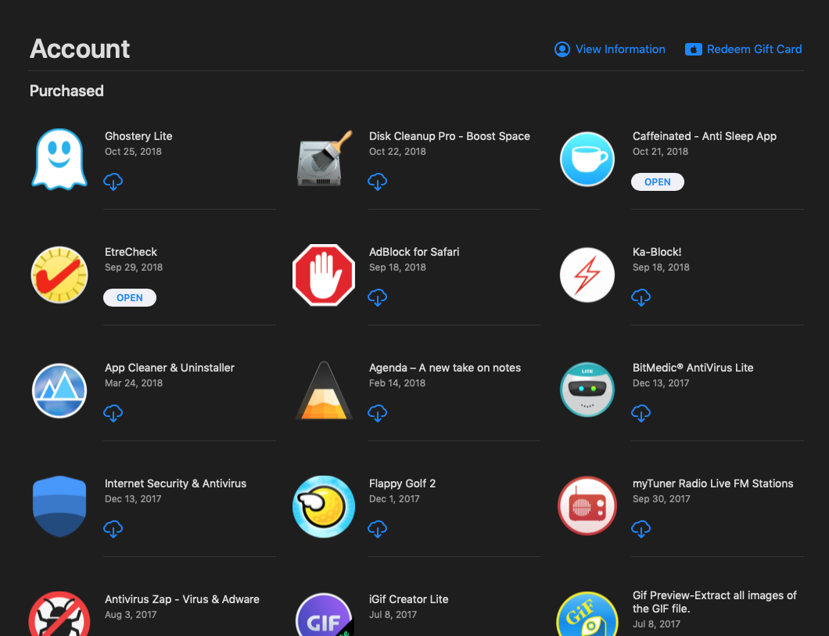Click the Purchased section heading
829x636 pixels.
66,91
